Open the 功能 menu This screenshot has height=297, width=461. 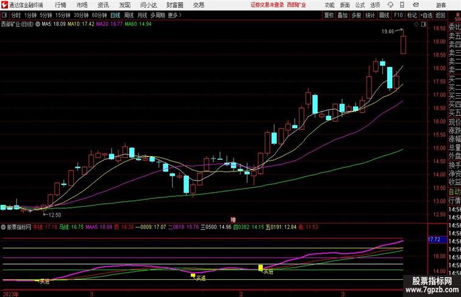(330, 5)
